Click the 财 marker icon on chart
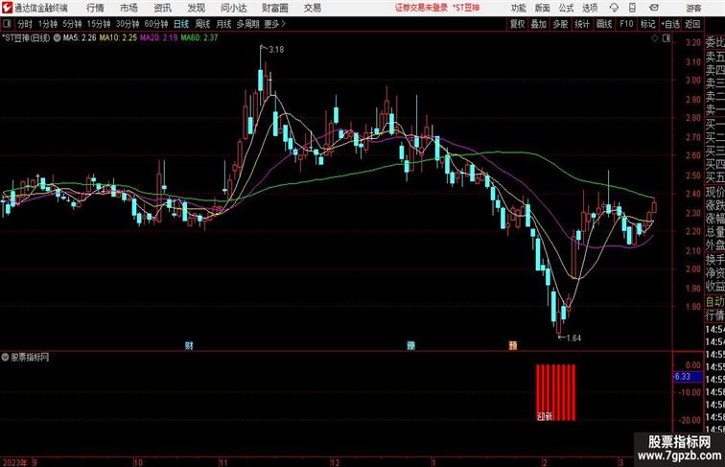The width and height of the screenshot is (725, 467). click(x=189, y=345)
